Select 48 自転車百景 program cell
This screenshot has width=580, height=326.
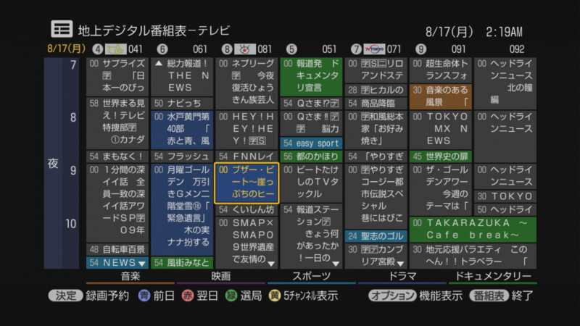pyautogui.click(x=117, y=249)
